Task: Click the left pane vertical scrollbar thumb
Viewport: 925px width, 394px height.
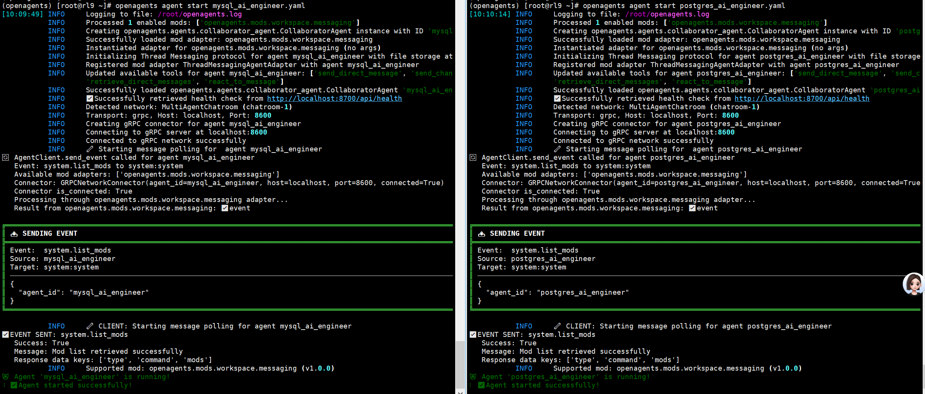Action: [x=460, y=364]
